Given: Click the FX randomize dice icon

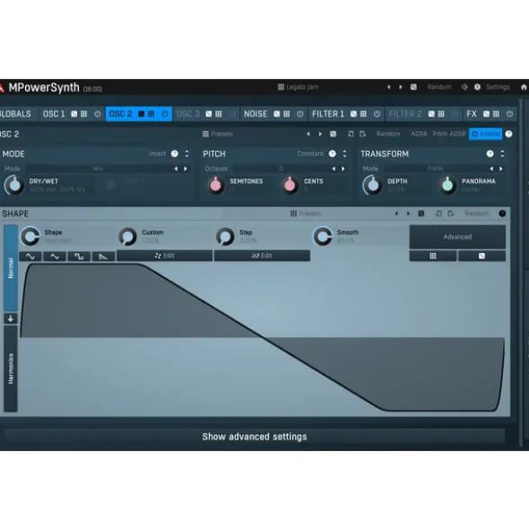Looking at the screenshot, I should 486,114.
